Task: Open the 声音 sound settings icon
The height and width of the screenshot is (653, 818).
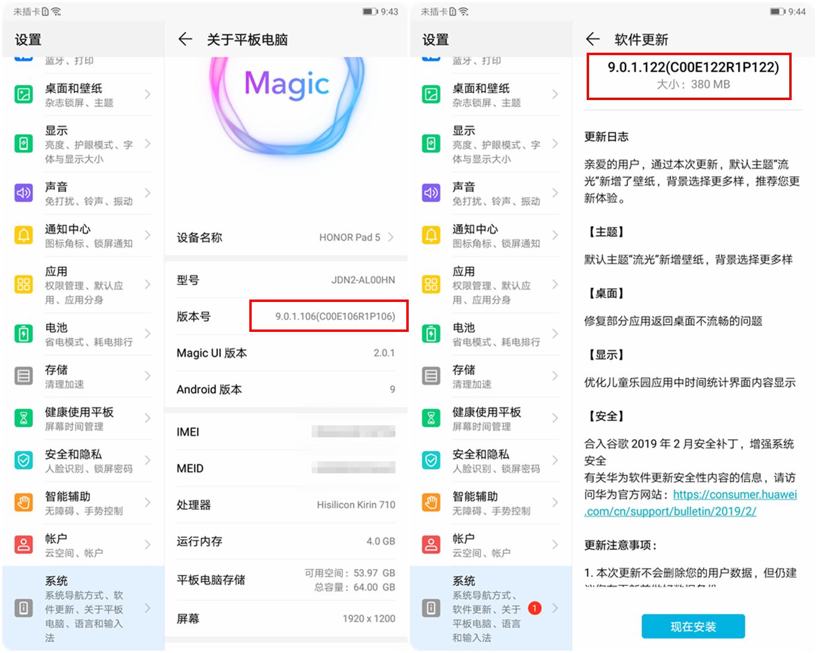Action: pyautogui.click(x=23, y=193)
